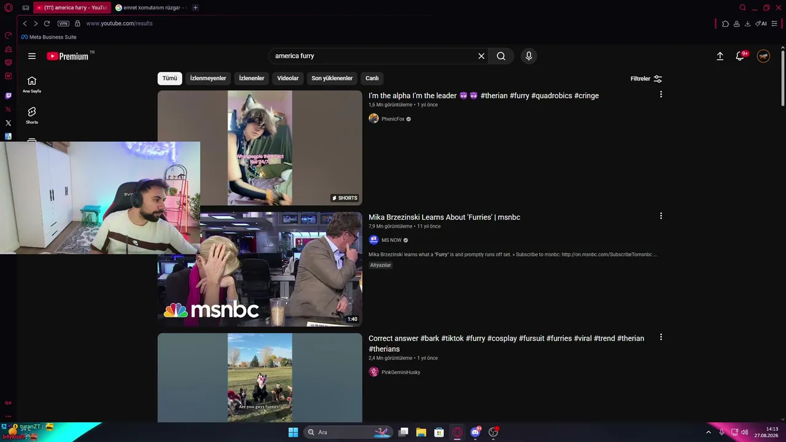Open options menu for the alpha leader video
This screenshot has height=442, width=786.
pyautogui.click(x=661, y=95)
